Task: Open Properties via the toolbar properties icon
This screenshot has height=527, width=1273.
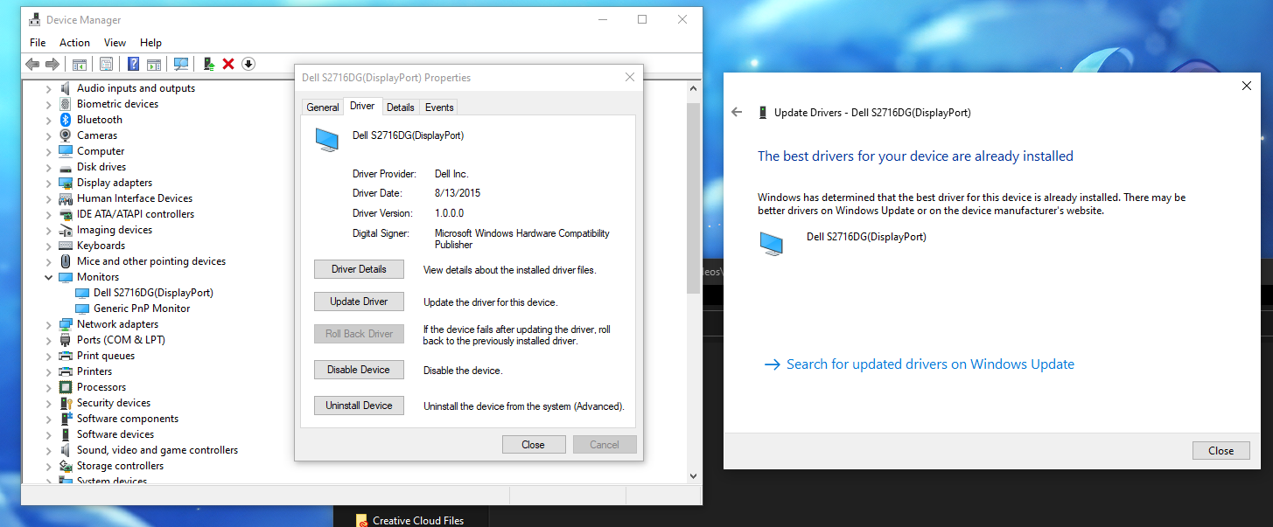Action: (x=106, y=64)
